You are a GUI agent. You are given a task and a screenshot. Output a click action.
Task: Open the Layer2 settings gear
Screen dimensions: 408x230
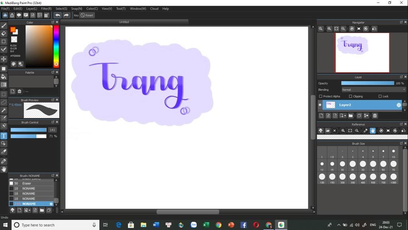[x=398, y=105]
